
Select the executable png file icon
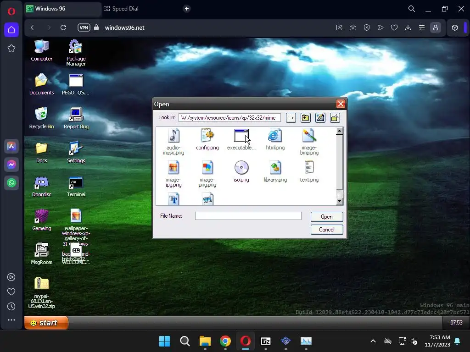(241, 136)
